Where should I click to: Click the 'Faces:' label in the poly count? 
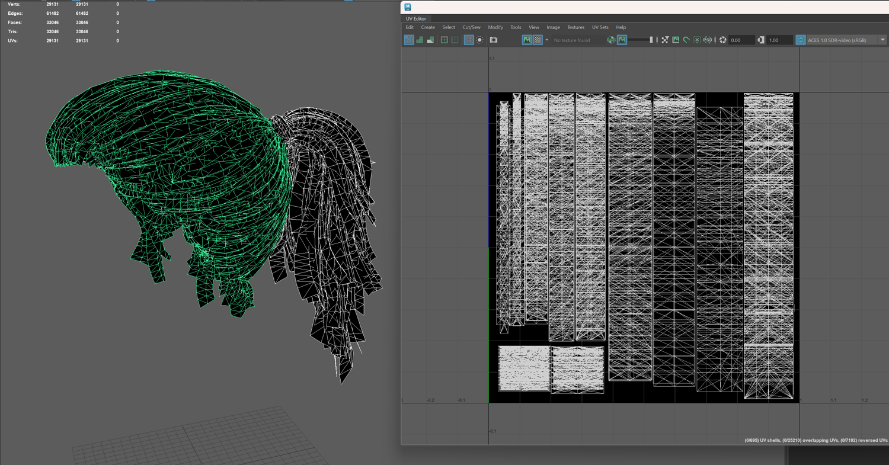[15, 23]
